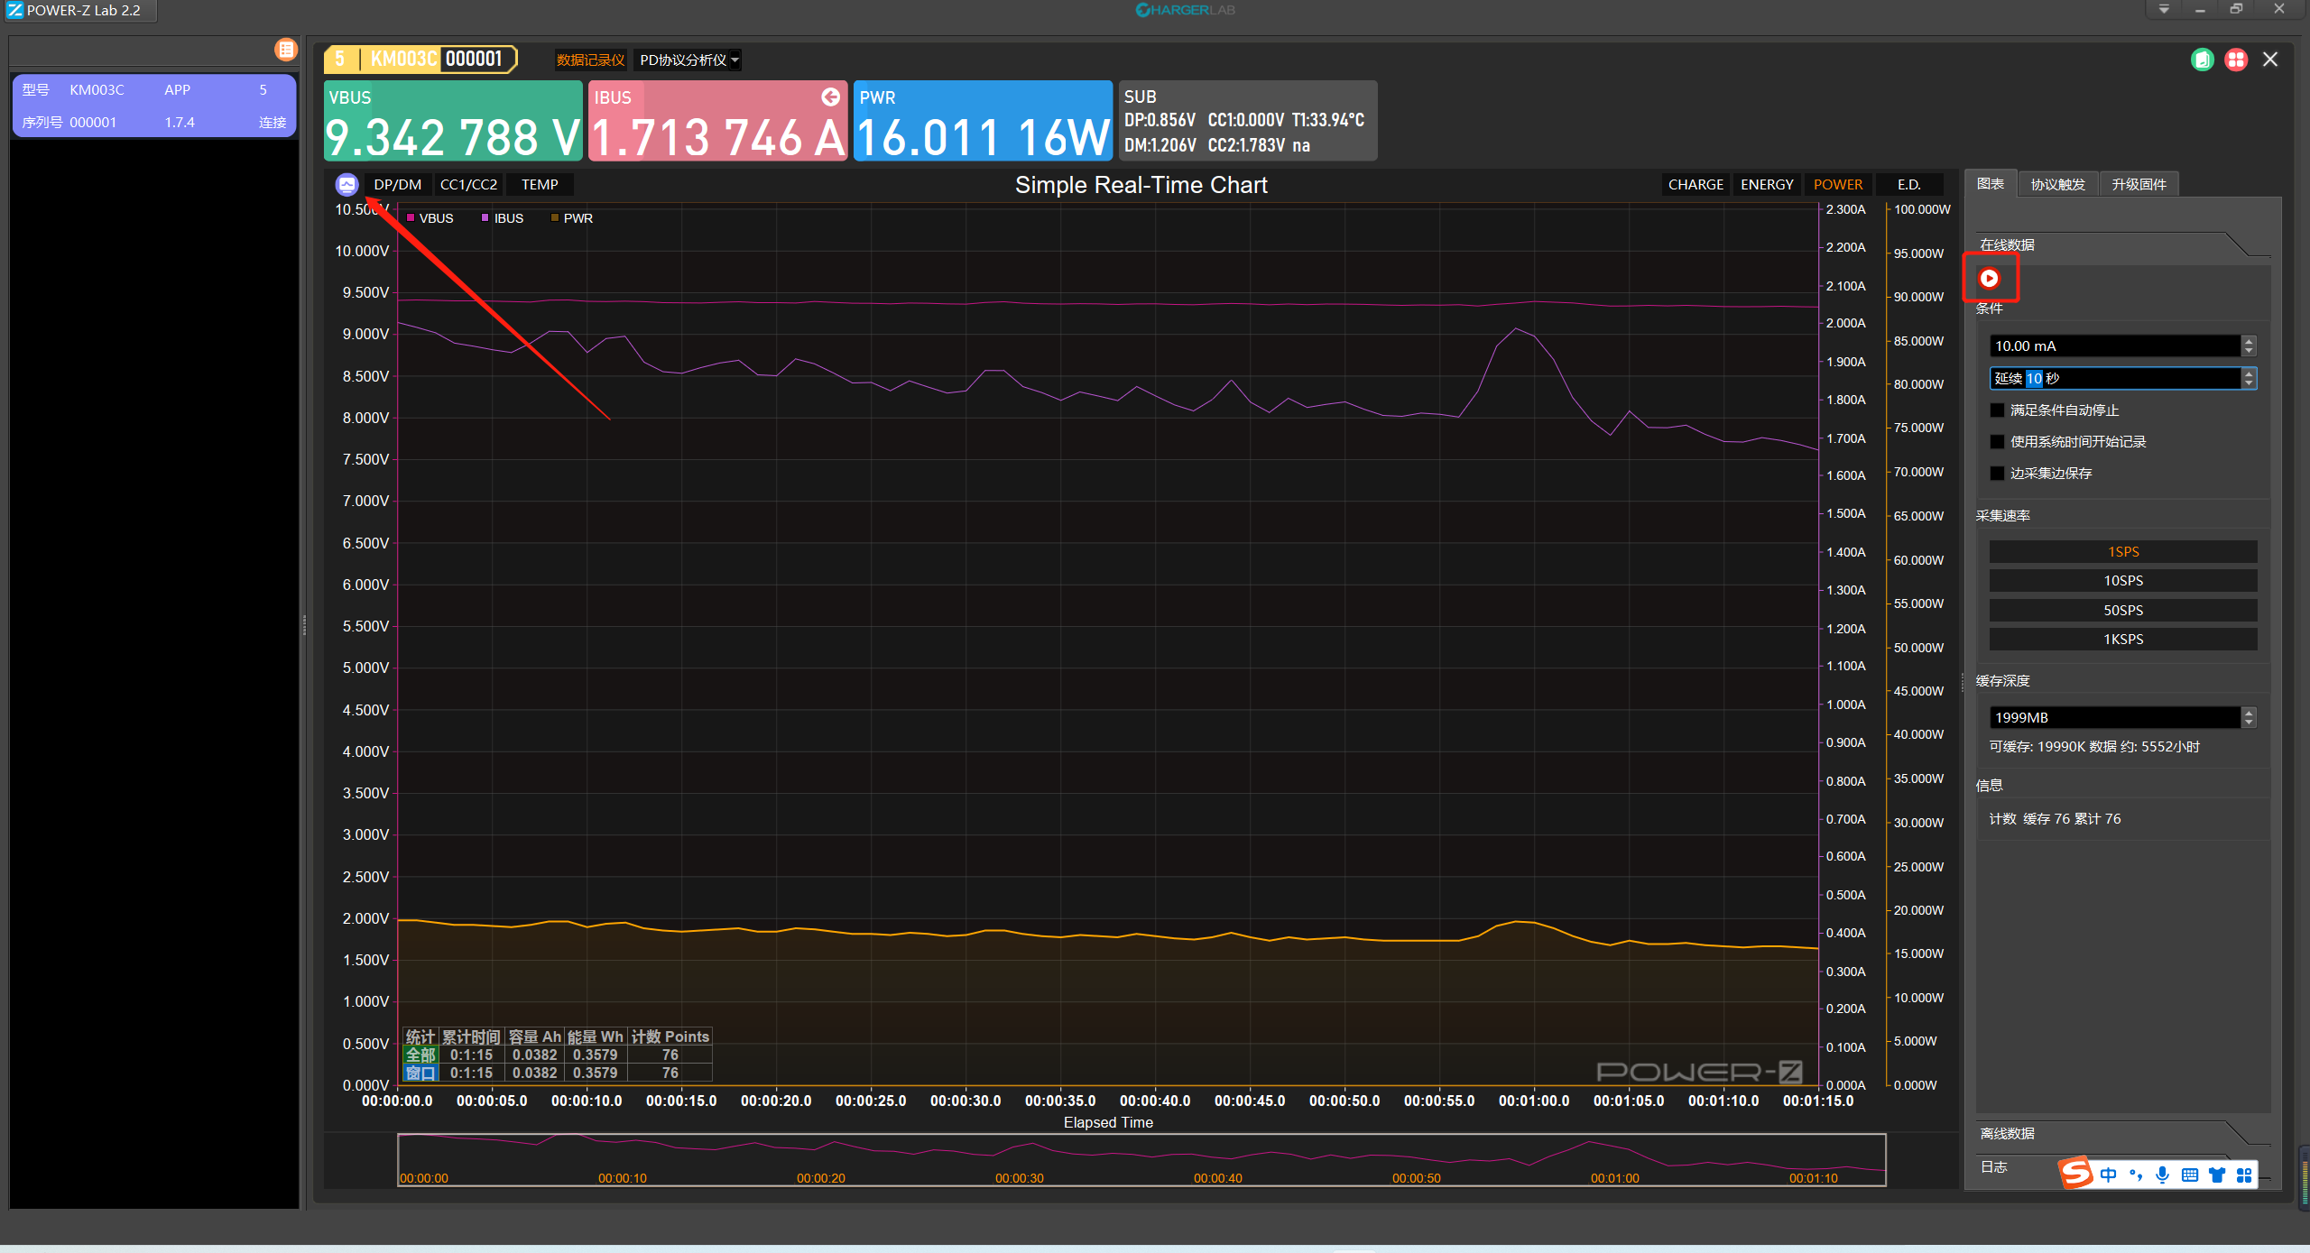Select 10SPS sampling rate

(2122, 581)
